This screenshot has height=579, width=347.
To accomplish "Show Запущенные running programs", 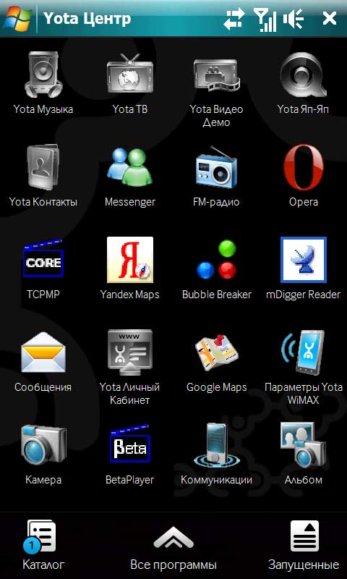I will pos(304,545).
